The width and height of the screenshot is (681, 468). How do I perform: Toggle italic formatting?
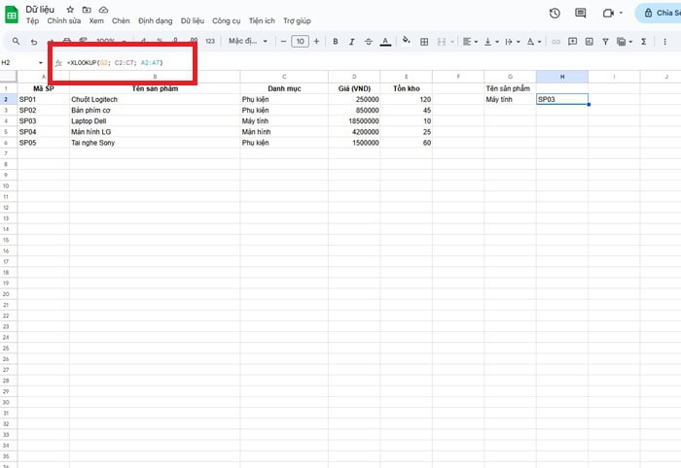[x=352, y=41]
